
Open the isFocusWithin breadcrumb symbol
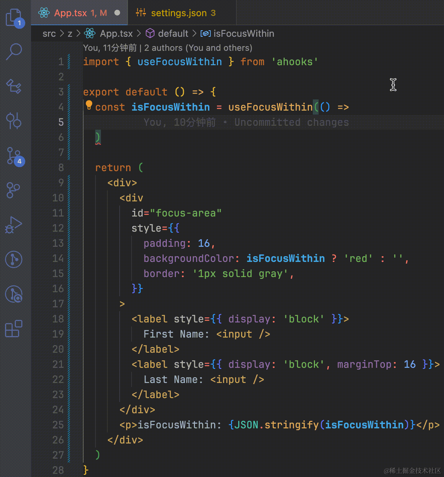click(x=244, y=34)
